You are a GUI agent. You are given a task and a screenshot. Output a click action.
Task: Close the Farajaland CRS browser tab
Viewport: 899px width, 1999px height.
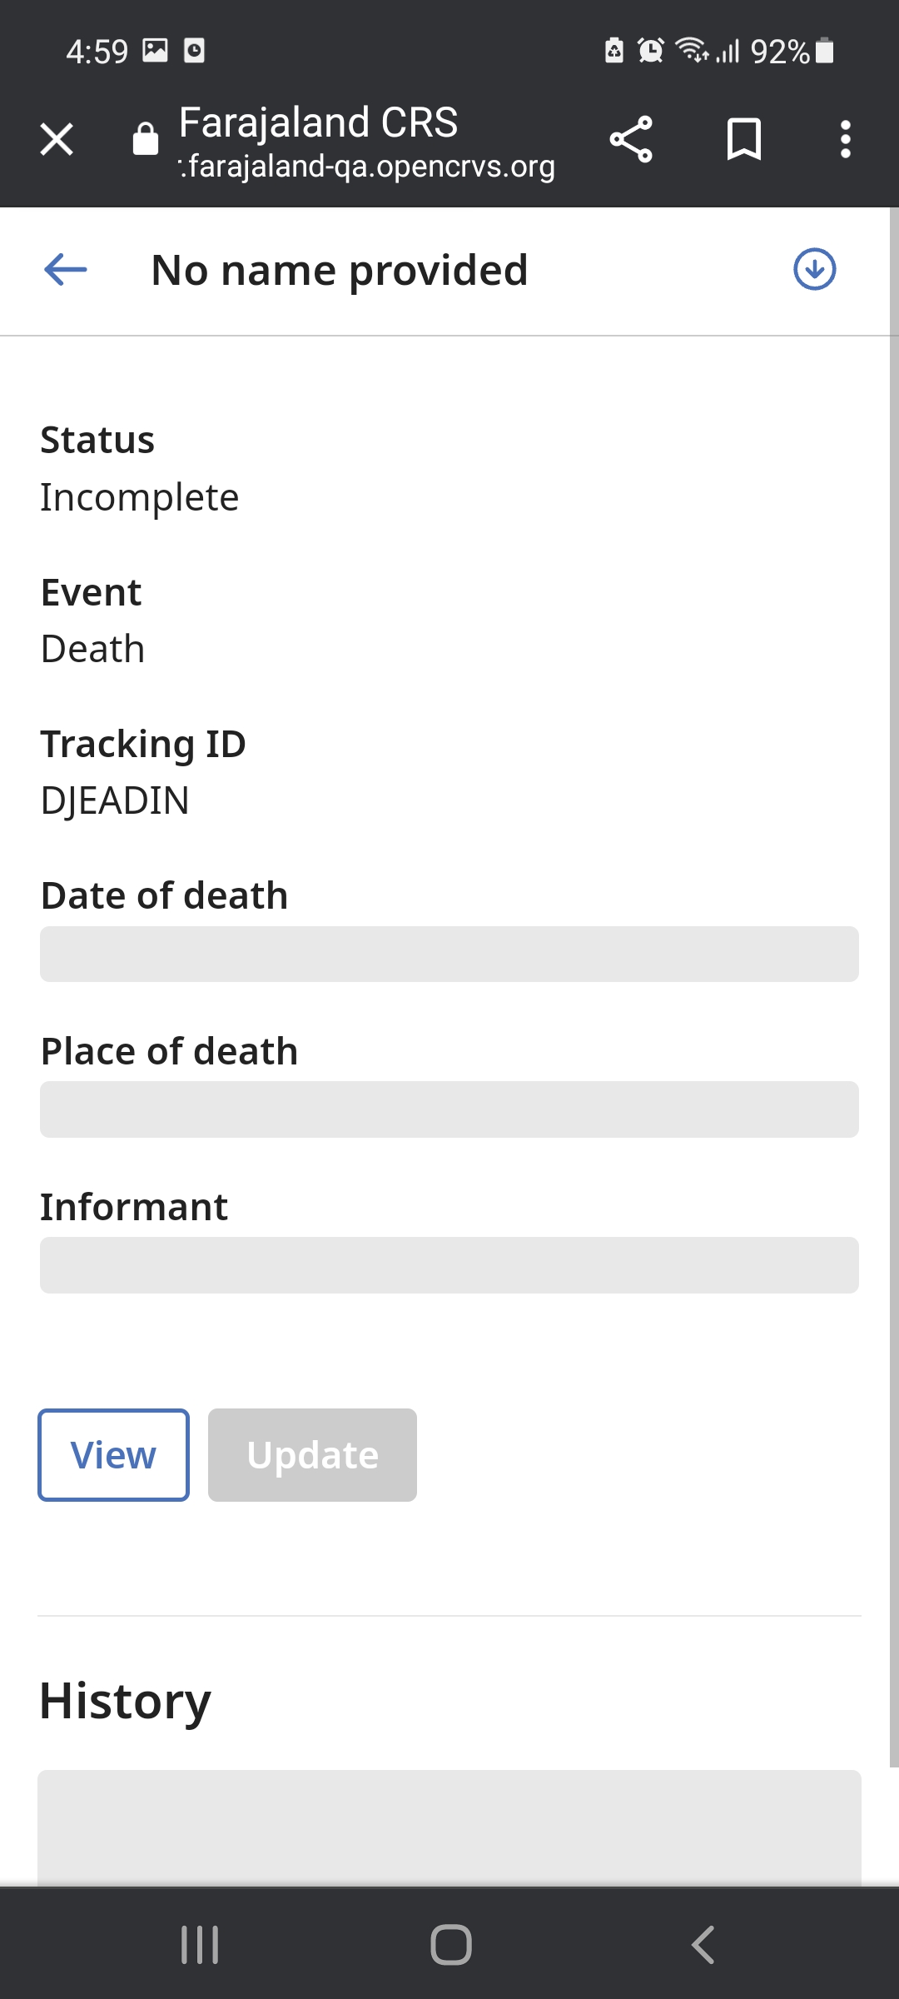pyautogui.click(x=56, y=139)
